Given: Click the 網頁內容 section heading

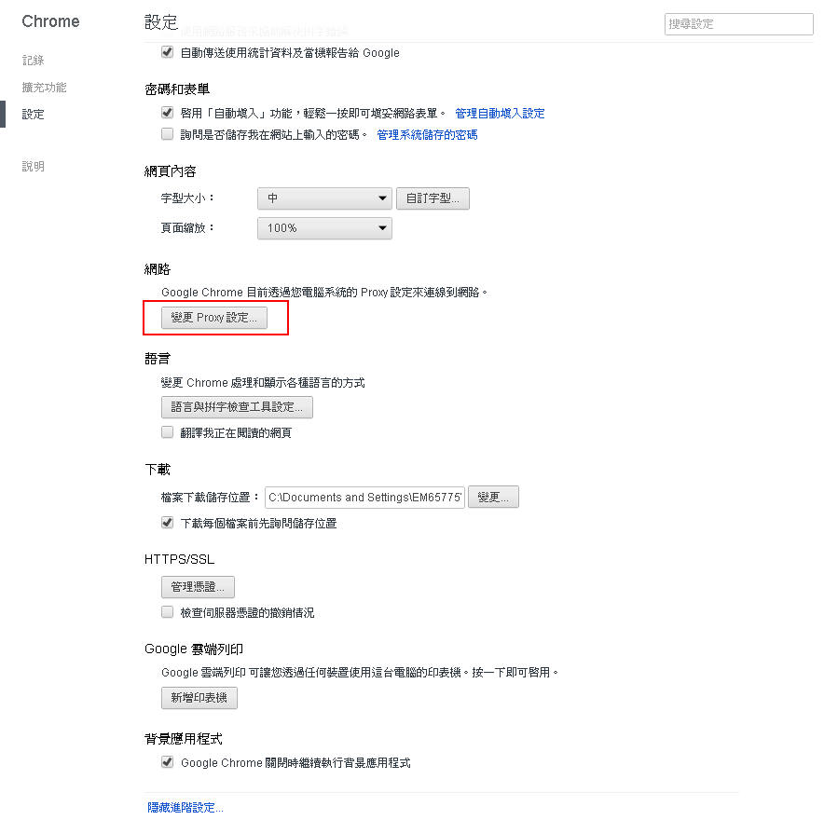Looking at the screenshot, I should (x=171, y=171).
